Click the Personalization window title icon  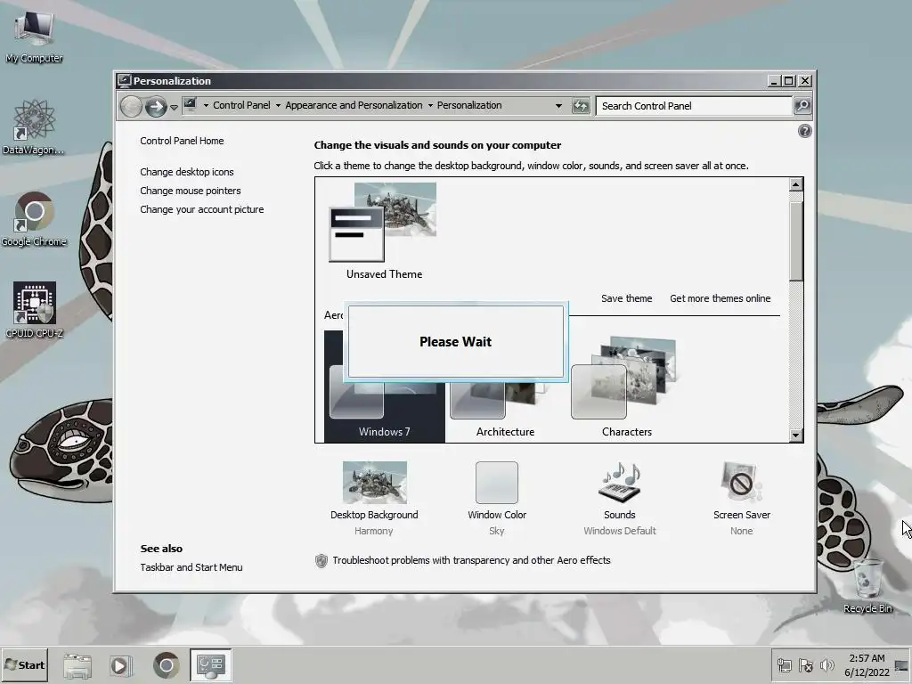[124, 80]
